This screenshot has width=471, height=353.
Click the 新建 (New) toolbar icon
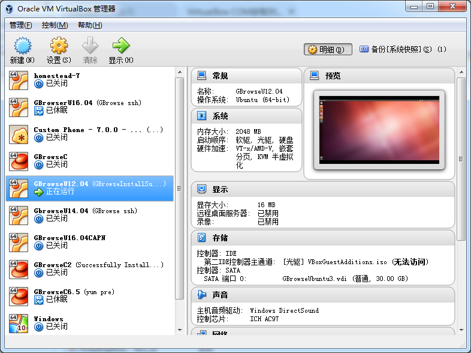pos(23,46)
